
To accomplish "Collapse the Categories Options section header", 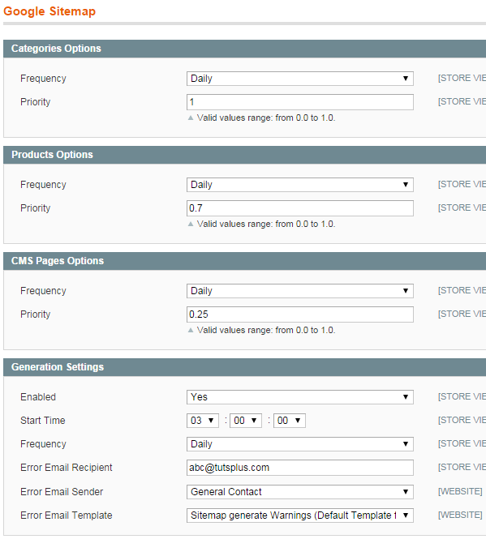I will (245, 49).
